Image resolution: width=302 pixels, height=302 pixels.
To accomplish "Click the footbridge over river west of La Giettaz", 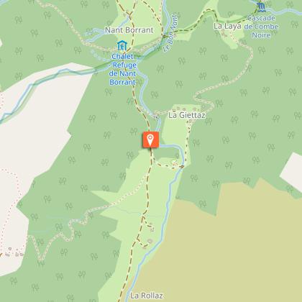I will click(156, 116).
